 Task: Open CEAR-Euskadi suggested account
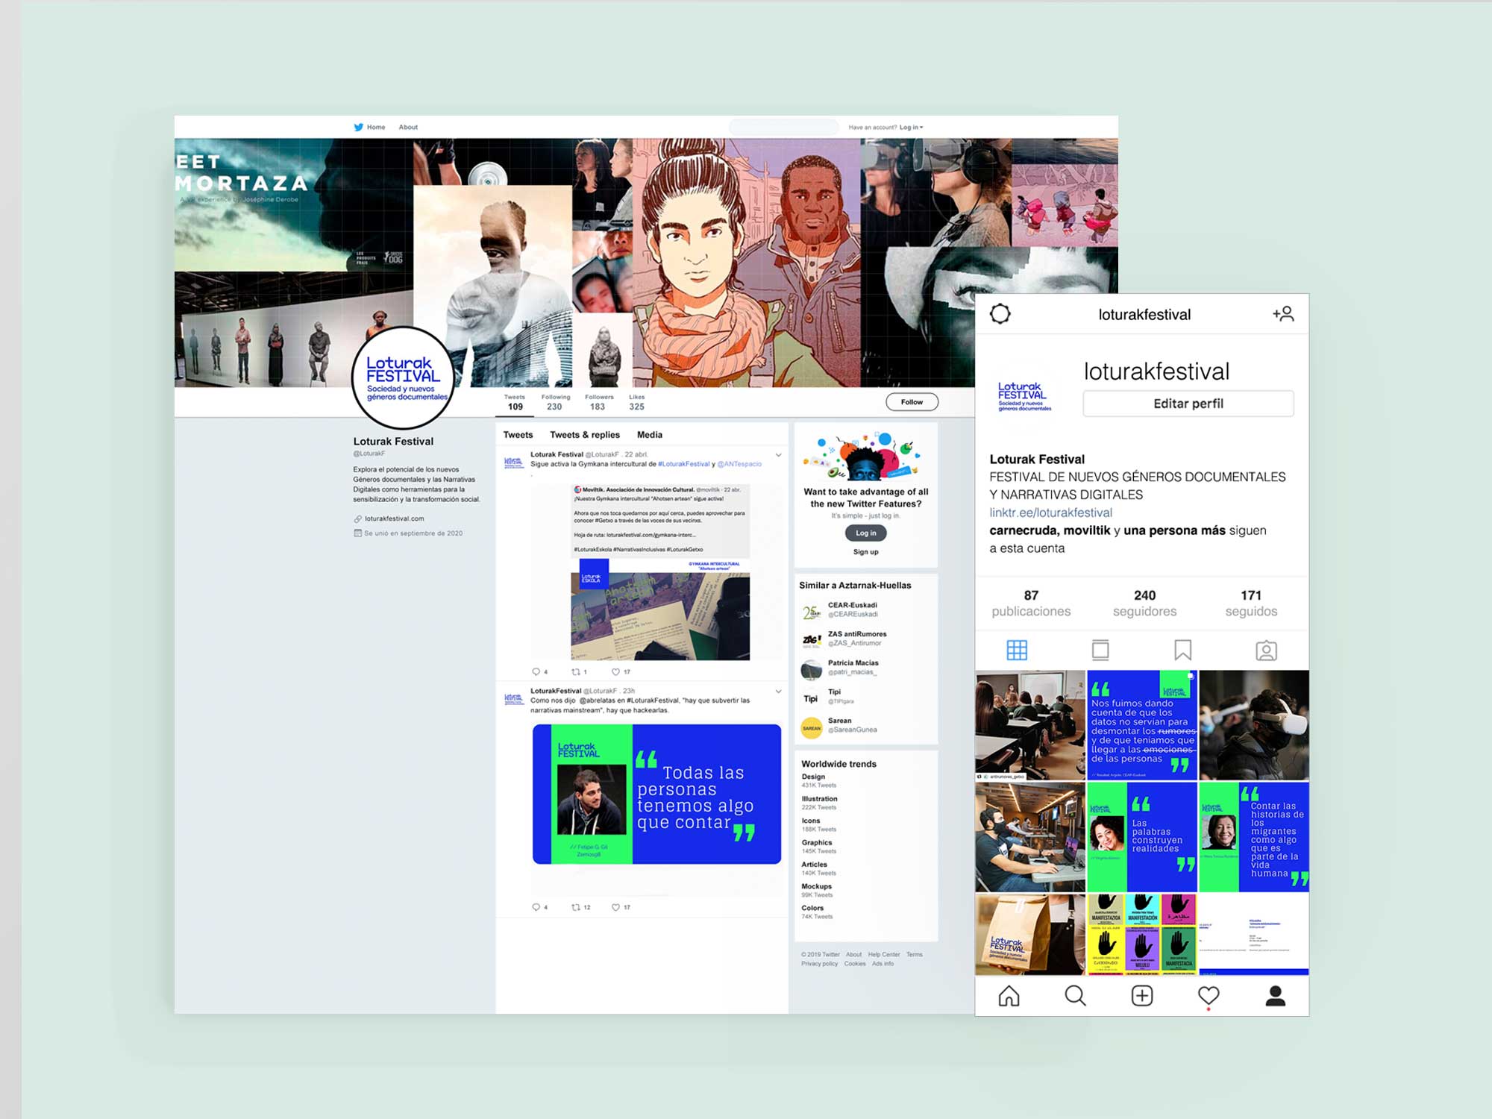pos(853,610)
